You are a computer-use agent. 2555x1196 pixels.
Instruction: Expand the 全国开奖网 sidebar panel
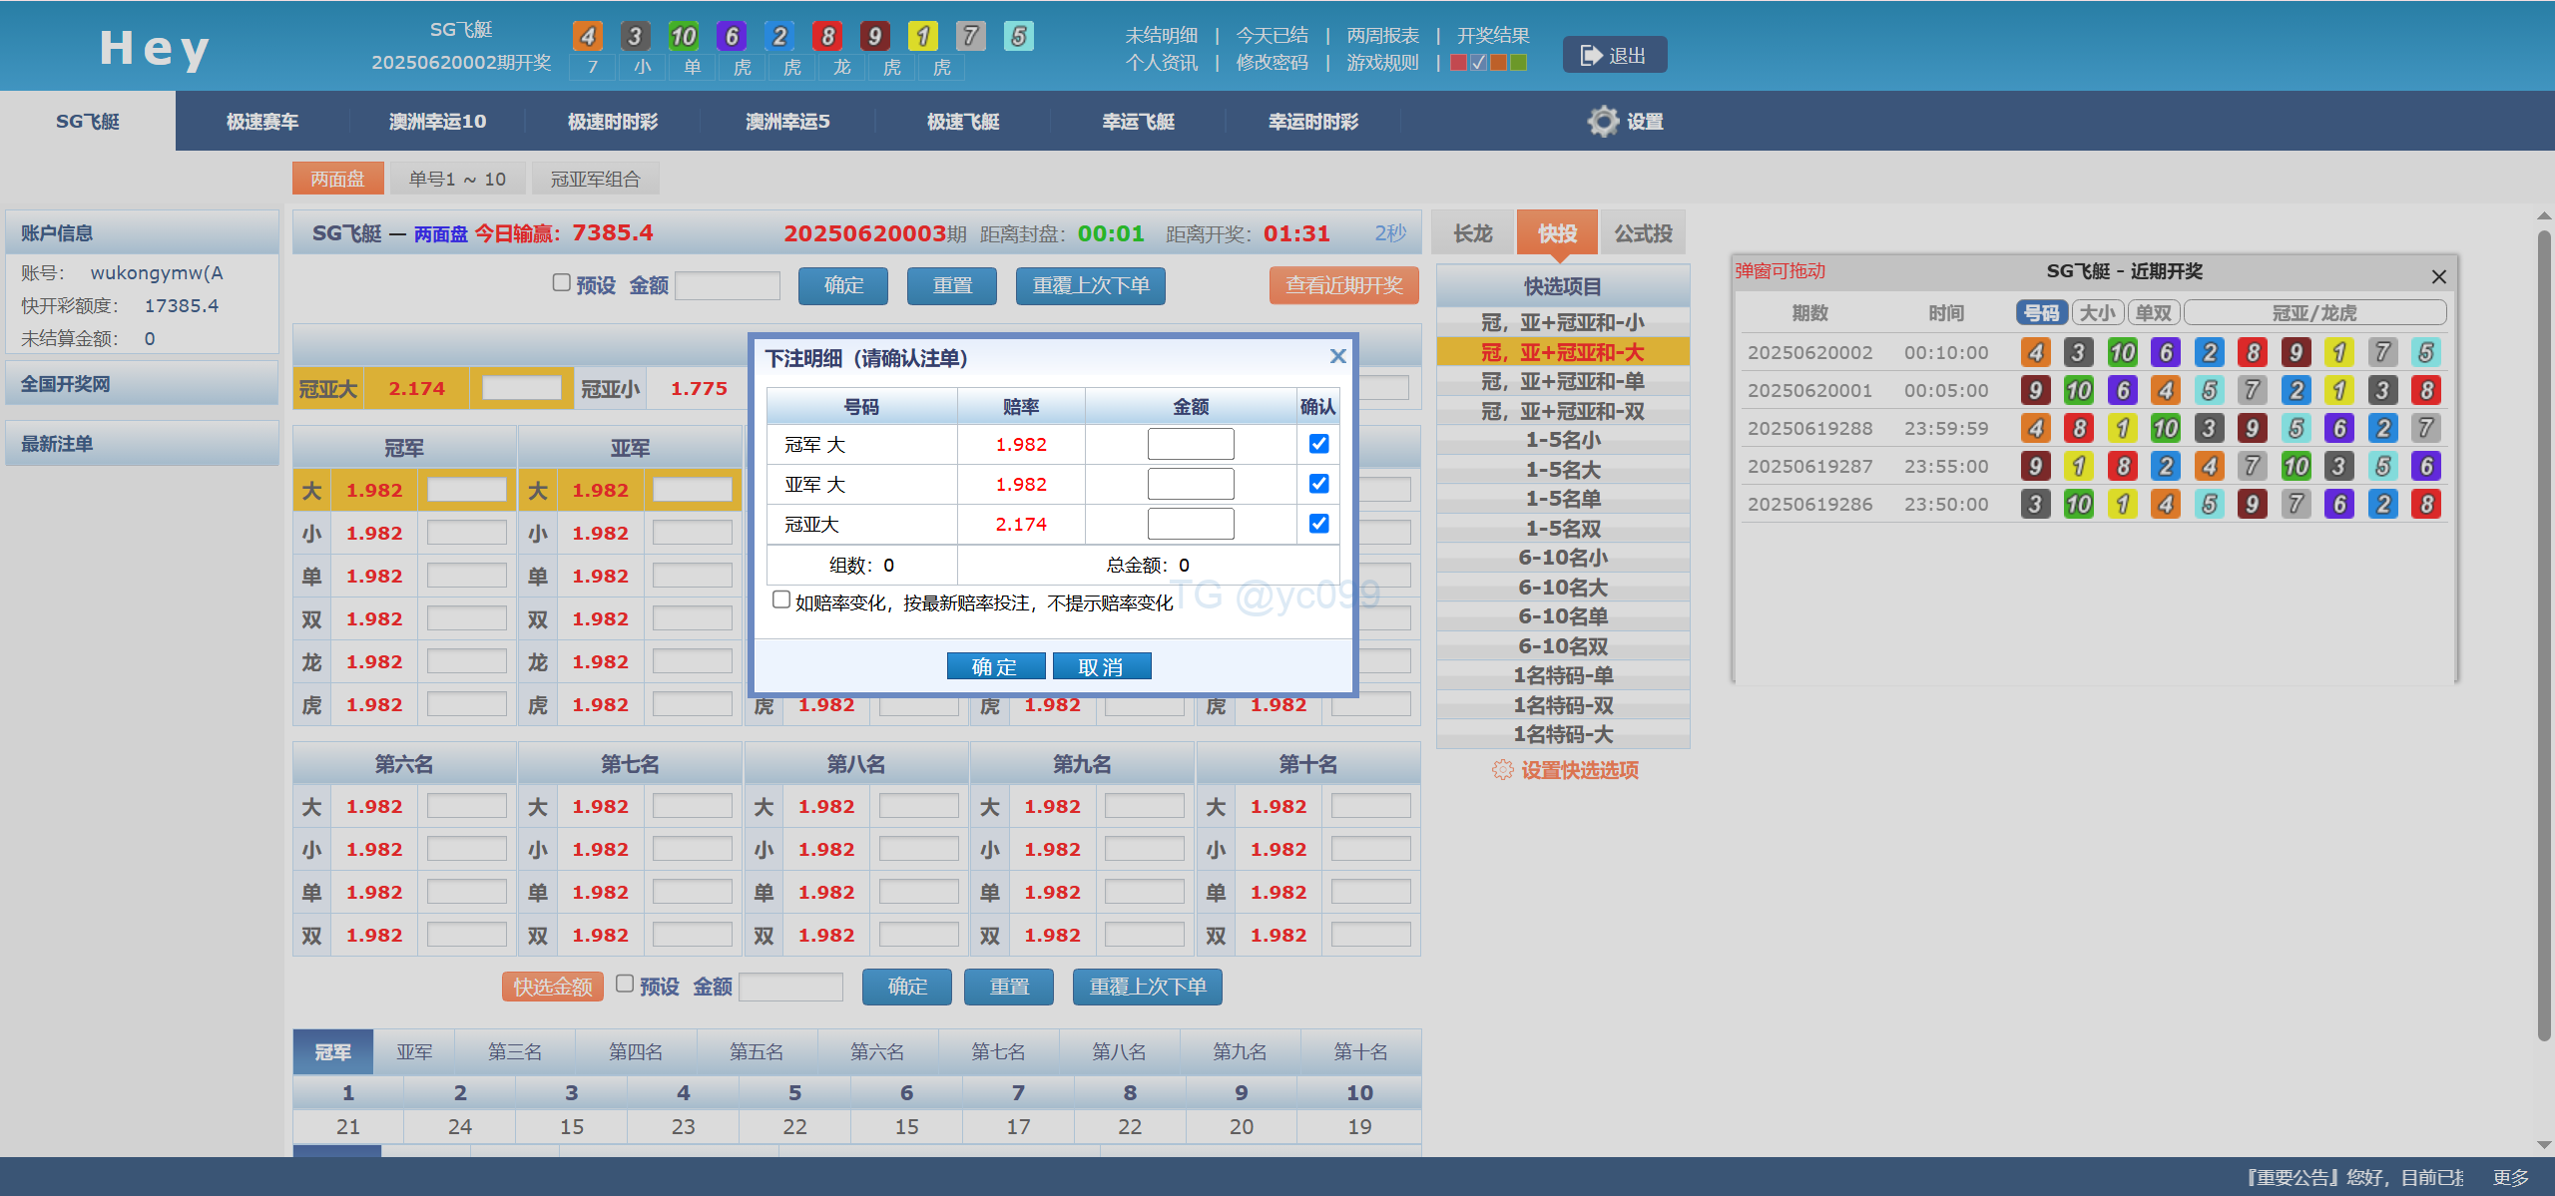point(142,384)
